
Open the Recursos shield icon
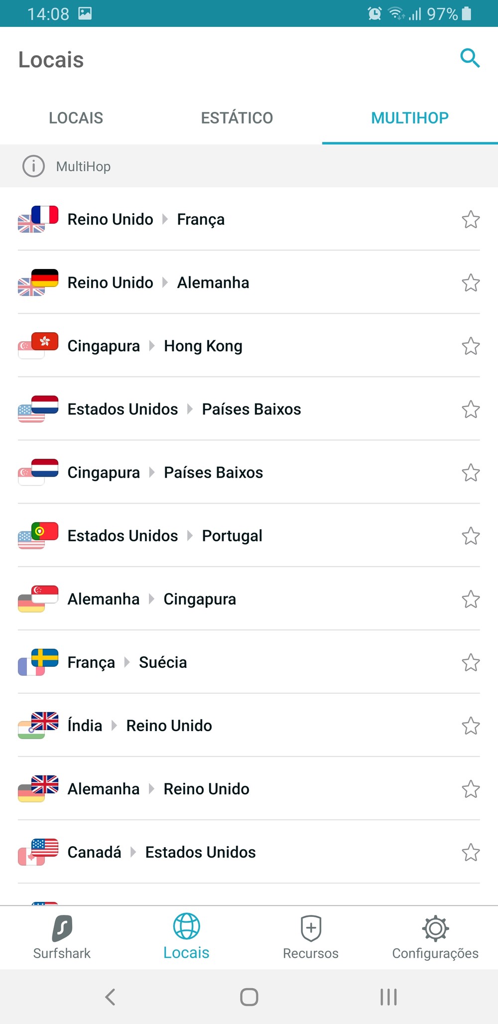pos(311,928)
